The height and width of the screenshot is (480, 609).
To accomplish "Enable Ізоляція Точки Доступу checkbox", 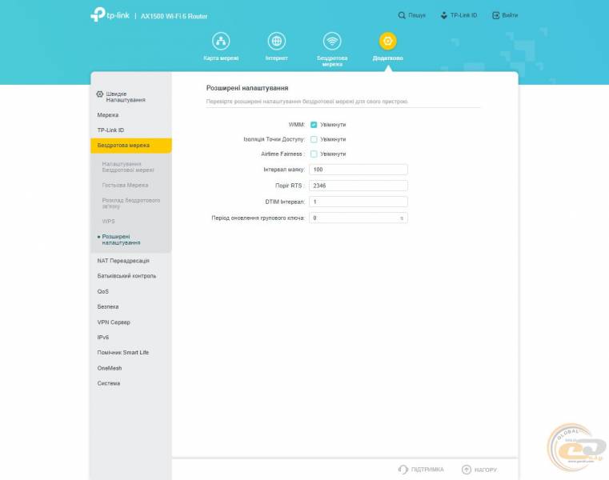I will tap(314, 139).
